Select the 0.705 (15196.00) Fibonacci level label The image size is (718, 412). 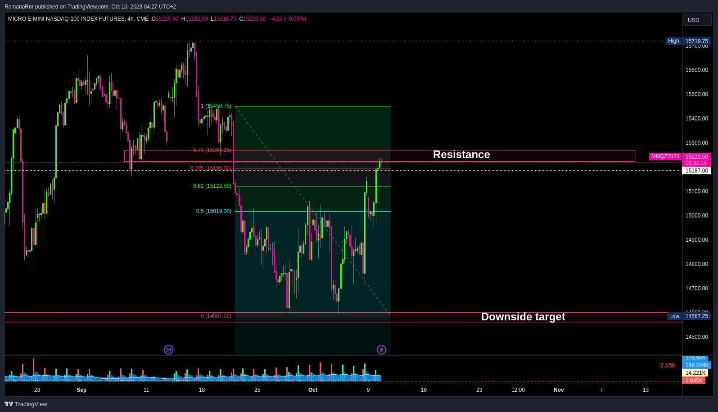[211, 168]
